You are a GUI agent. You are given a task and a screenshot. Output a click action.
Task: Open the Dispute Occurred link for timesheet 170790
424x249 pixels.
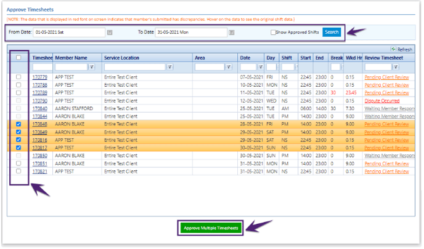click(x=382, y=101)
